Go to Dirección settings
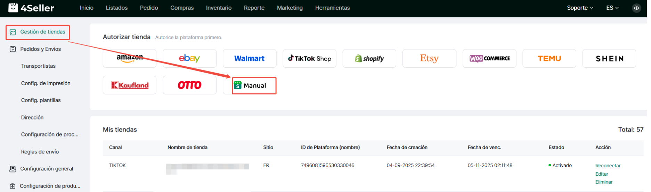The height and width of the screenshot is (192, 651). click(32, 118)
